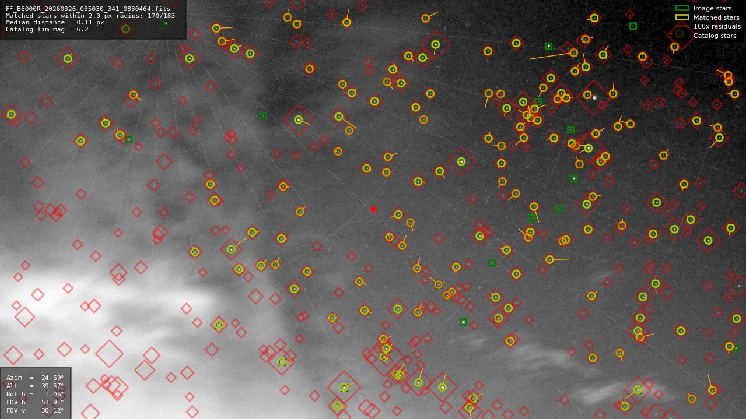Click the 'Catalog lim mag = 6.2' line
746x419 pixels.
click(47, 29)
